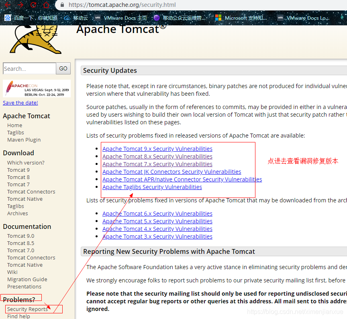Open the Wiki link
Image resolution: width=347 pixels, height=319 pixels.
coord(12,272)
